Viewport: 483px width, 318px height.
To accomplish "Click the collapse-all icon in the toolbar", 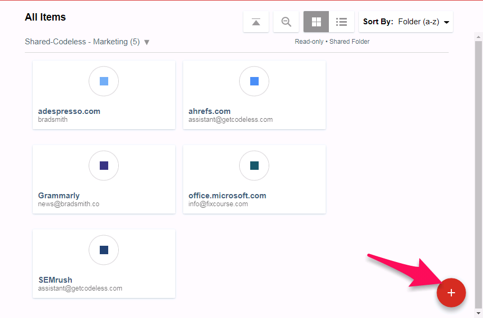I will click(x=256, y=22).
